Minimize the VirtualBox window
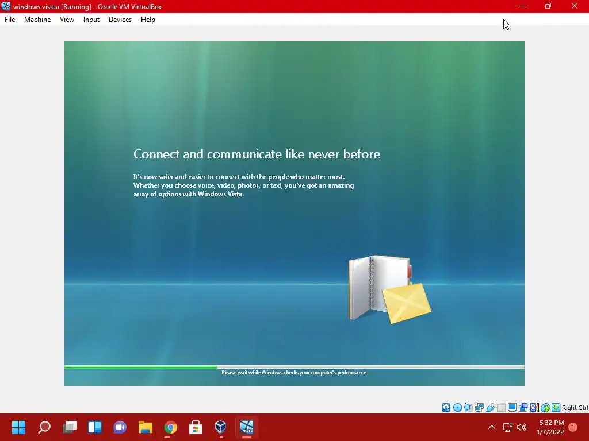The image size is (589, 441). click(522, 6)
